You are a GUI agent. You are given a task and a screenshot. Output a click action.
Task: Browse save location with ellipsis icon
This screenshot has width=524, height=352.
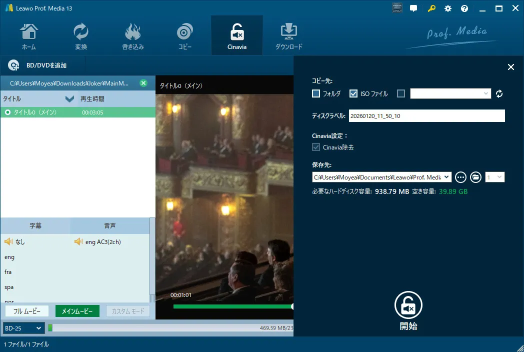pos(460,177)
